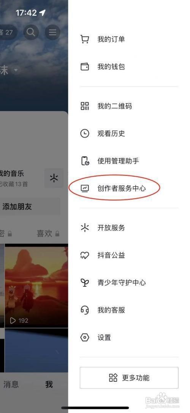The height and width of the screenshot is (413, 190).
Task: Open the 喜欢 locked tab
Action: 48,233
